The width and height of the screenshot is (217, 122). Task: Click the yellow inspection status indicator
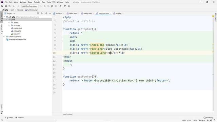(x=213, y=16)
